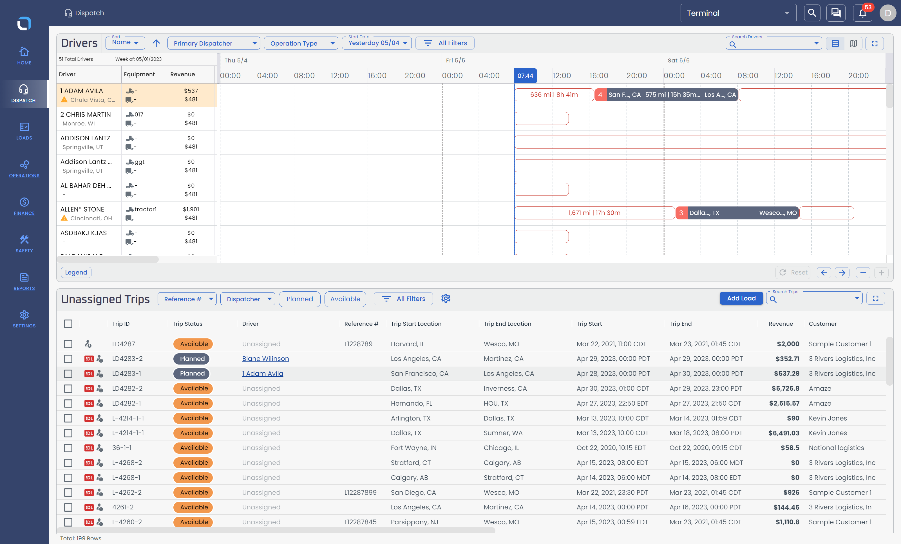Open the chat messages icon
This screenshot has height=544, width=901.
click(x=835, y=13)
